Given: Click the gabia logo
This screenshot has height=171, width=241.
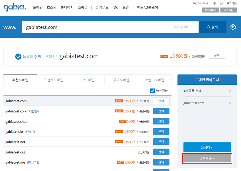Looking at the screenshot, I should coord(15,7).
